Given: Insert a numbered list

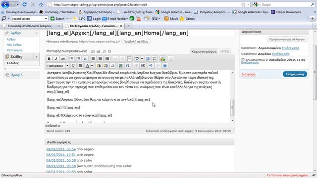Looking at the screenshot, I should pyautogui.click(x=78, y=59).
